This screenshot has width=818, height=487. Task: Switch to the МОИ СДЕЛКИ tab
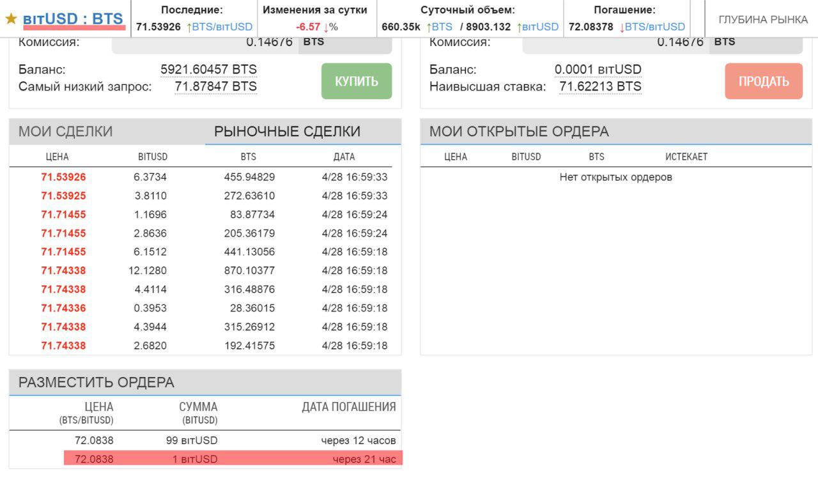(66, 132)
